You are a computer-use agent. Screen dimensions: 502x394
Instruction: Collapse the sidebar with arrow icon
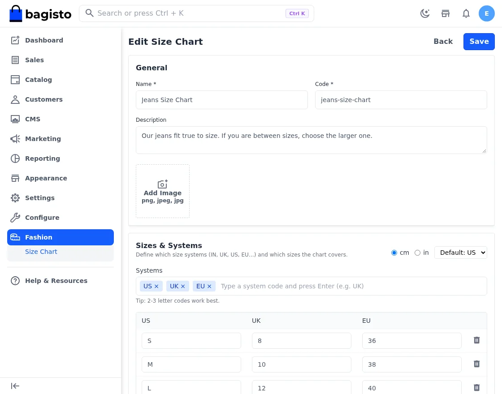tap(15, 386)
